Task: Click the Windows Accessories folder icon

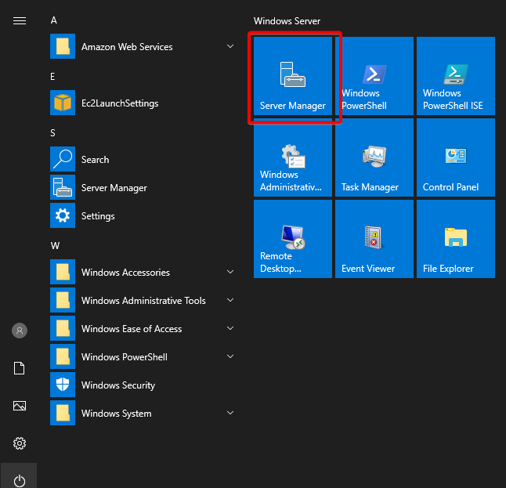Action: click(x=63, y=272)
